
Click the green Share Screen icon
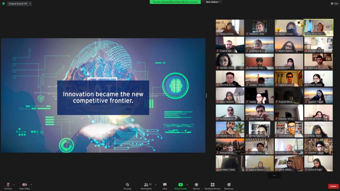click(180, 185)
